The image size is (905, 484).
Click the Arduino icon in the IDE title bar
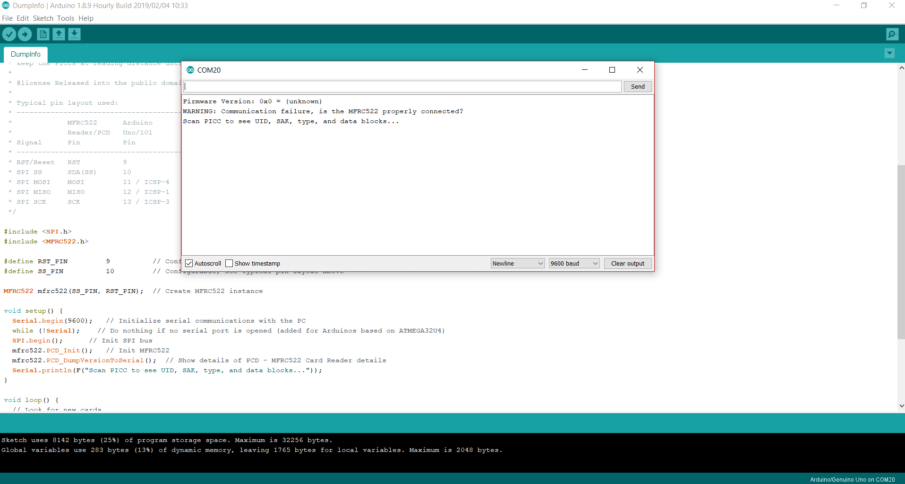pyautogui.click(x=5, y=5)
